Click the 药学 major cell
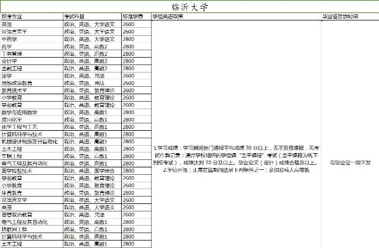 pyautogui.click(x=32, y=46)
